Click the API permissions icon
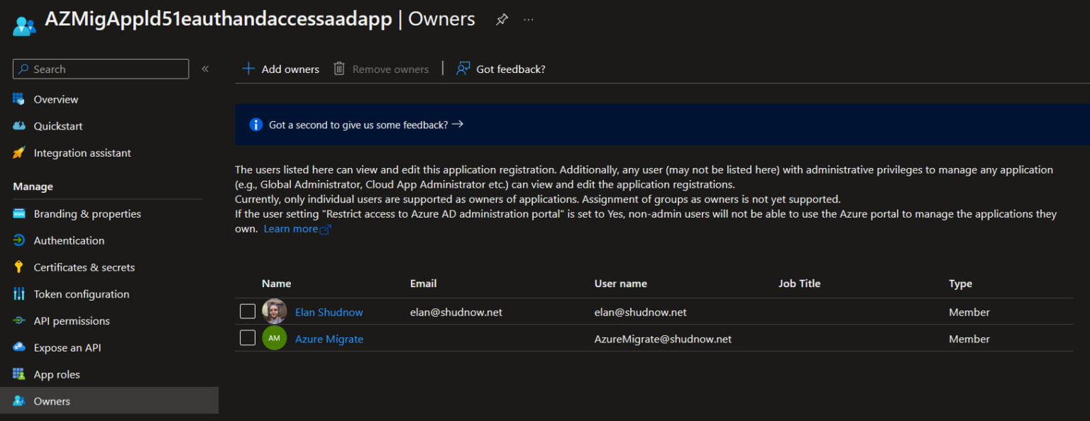Image resolution: width=1090 pixels, height=421 pixels. 19,321
